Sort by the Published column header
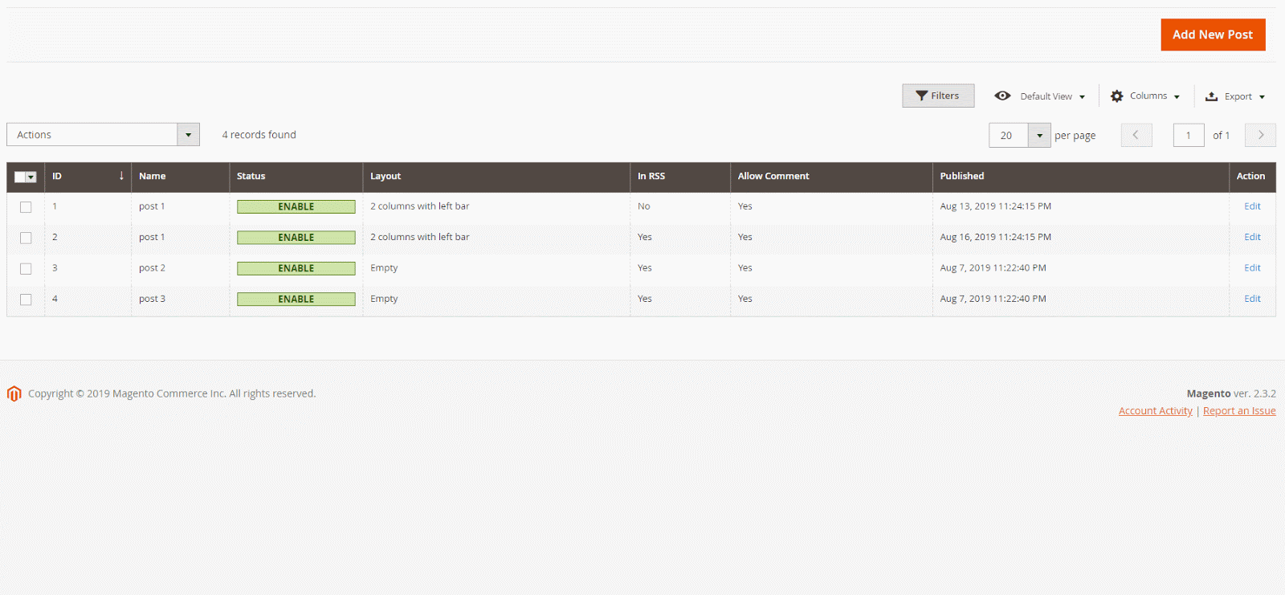The height and width of the screenshot is (595, 1285). pyautogui.click(x=961, y=176)
